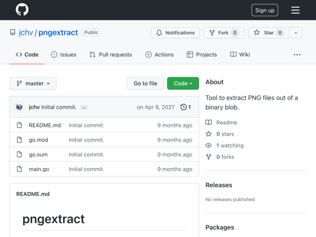Open the master branch dropdown
Image resolution: width=316 pixels, height=237 pixels.
[x=33, y=83]
